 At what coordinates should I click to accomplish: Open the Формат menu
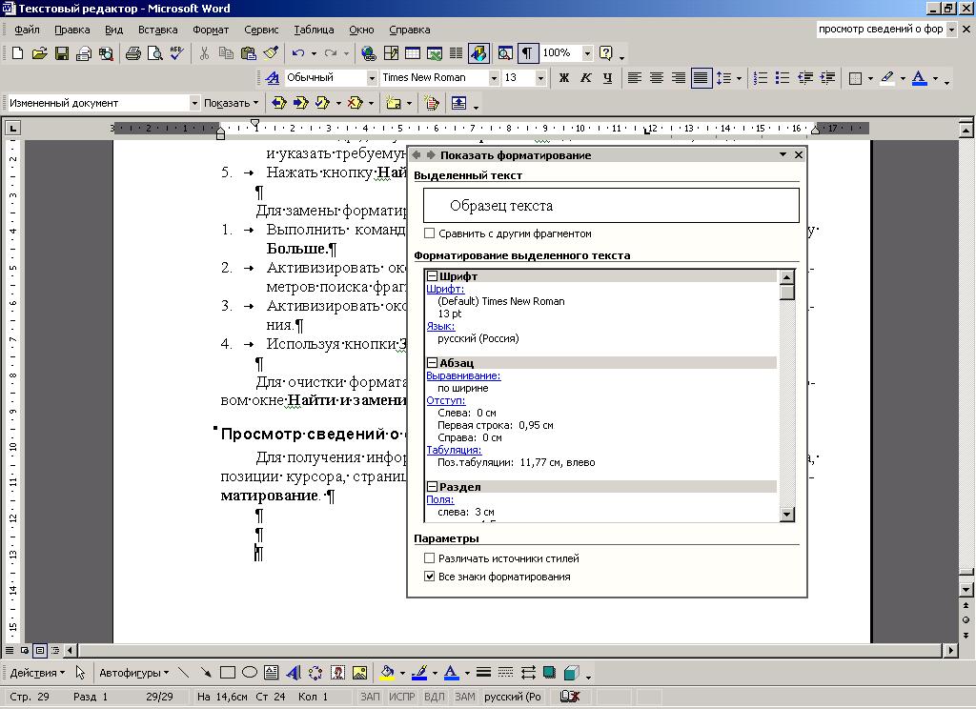(x=211, y=30)
